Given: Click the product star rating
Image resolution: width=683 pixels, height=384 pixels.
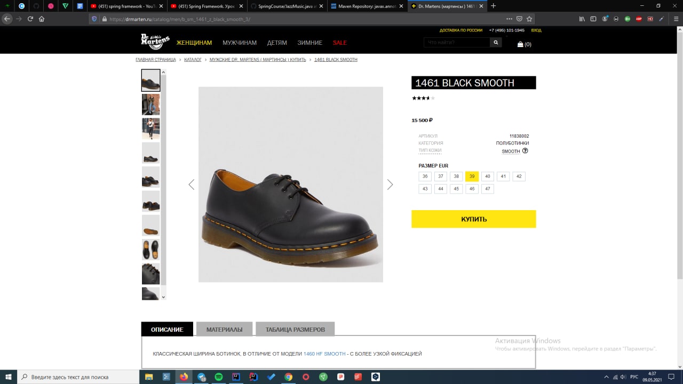Looking at the screenshot, I should (x=424, y=98).
